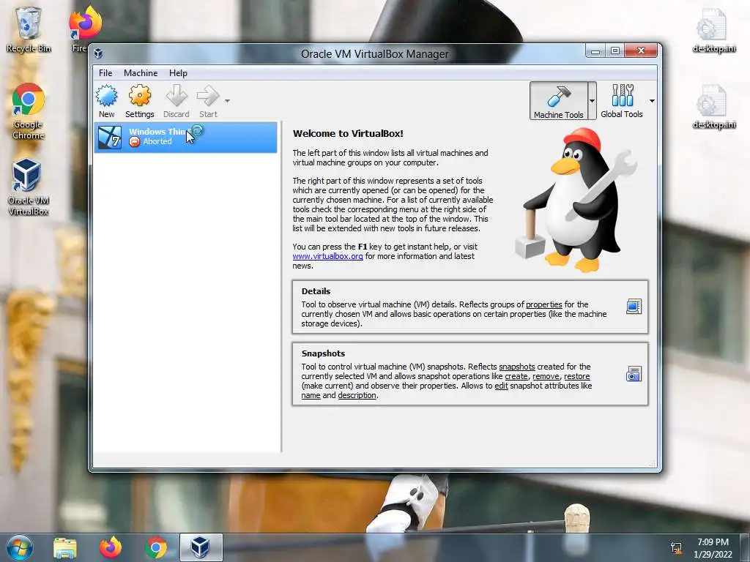The image size is (750, 562).
Task: Open the Machine menu
Action: (141, 73)
